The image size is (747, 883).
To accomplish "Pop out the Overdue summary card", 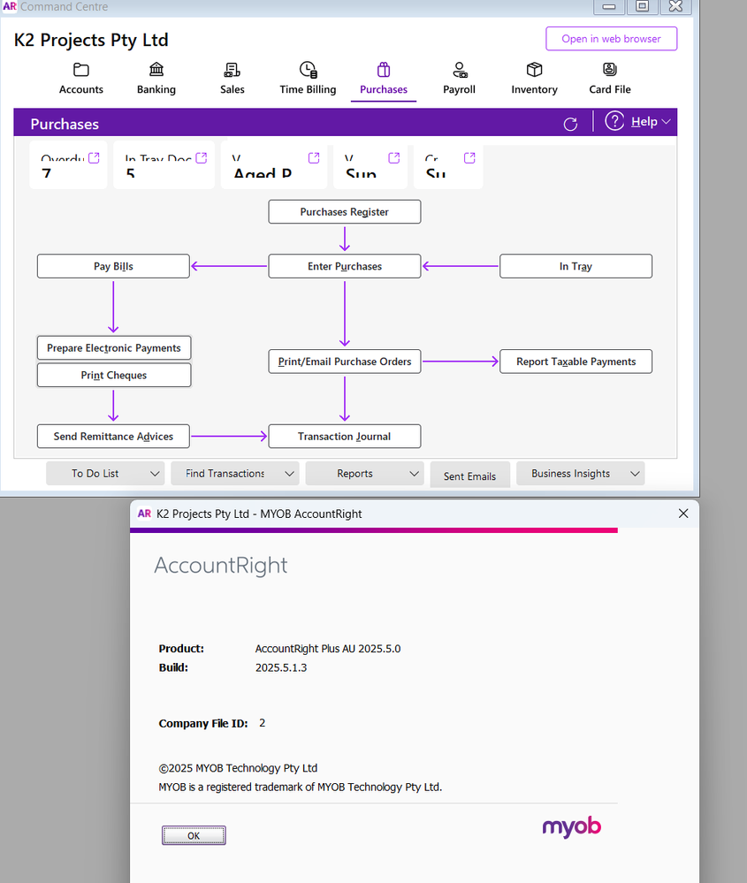I will 95,158.
